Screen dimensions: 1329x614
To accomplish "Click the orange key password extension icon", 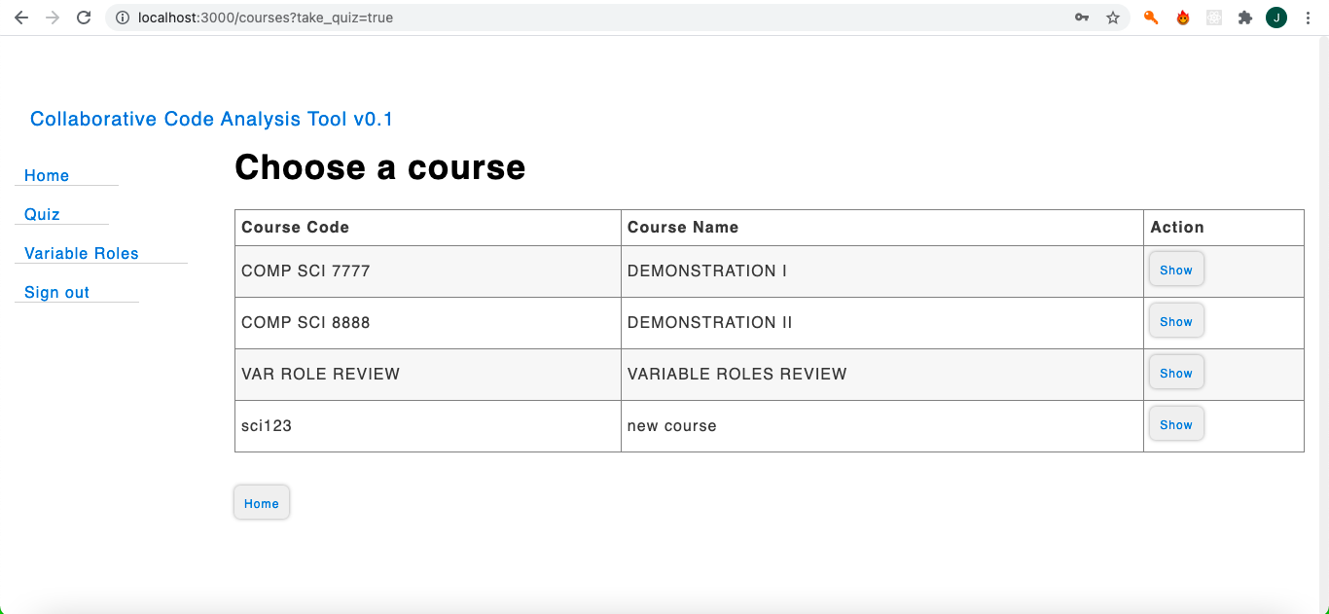I will point(1151,17).
